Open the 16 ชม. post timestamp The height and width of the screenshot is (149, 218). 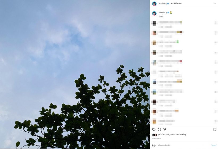click(161, 17)
